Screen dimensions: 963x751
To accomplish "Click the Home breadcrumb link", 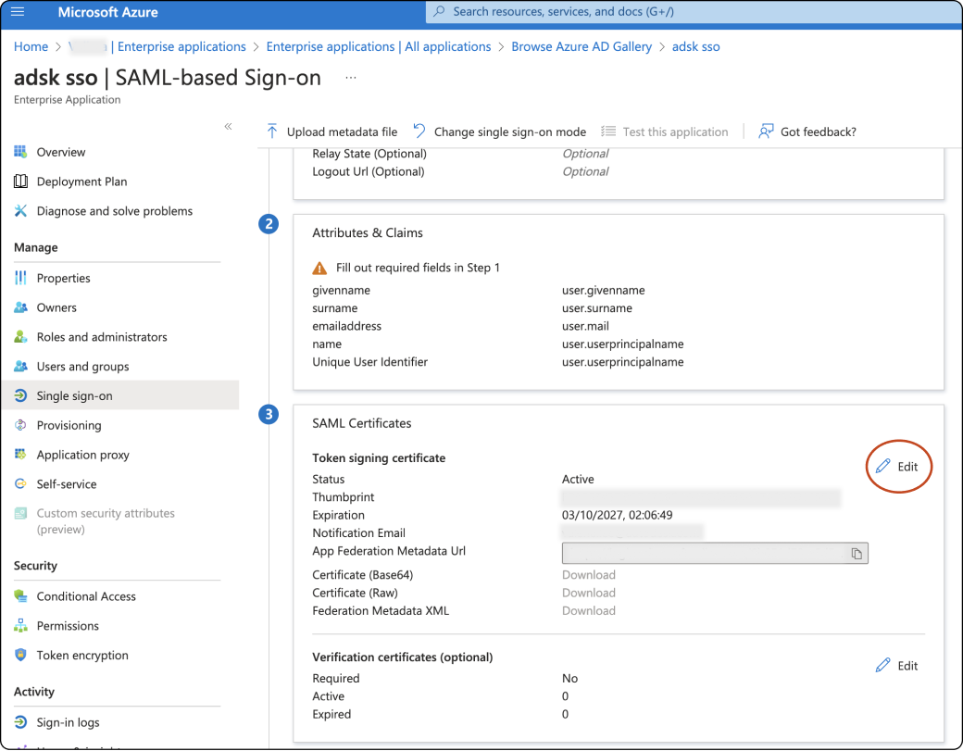I will [x=31, y=46].
